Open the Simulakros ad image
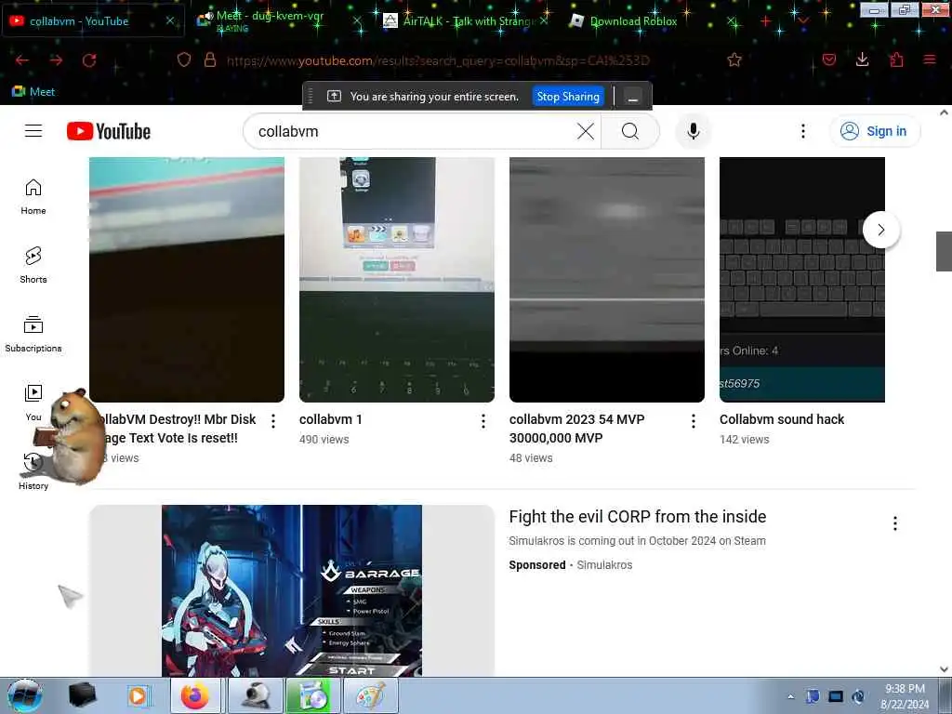952x714 pixels. point(291,590)
